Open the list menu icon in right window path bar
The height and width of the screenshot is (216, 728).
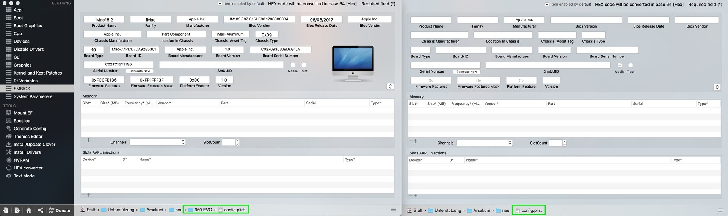click(x=720, y=211)
